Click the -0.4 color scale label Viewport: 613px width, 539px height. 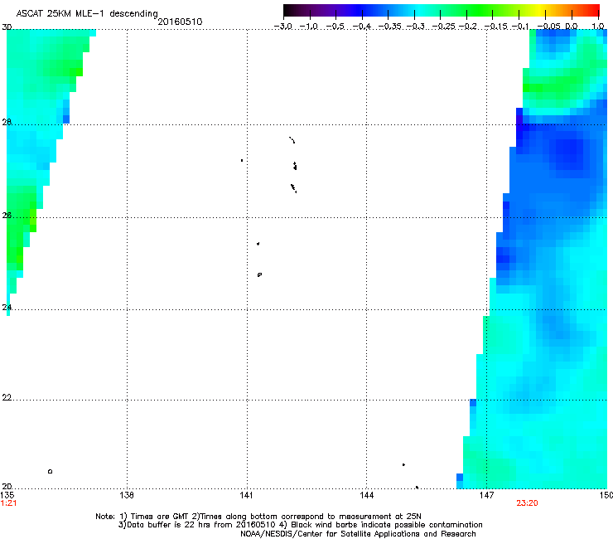(362, 27)
